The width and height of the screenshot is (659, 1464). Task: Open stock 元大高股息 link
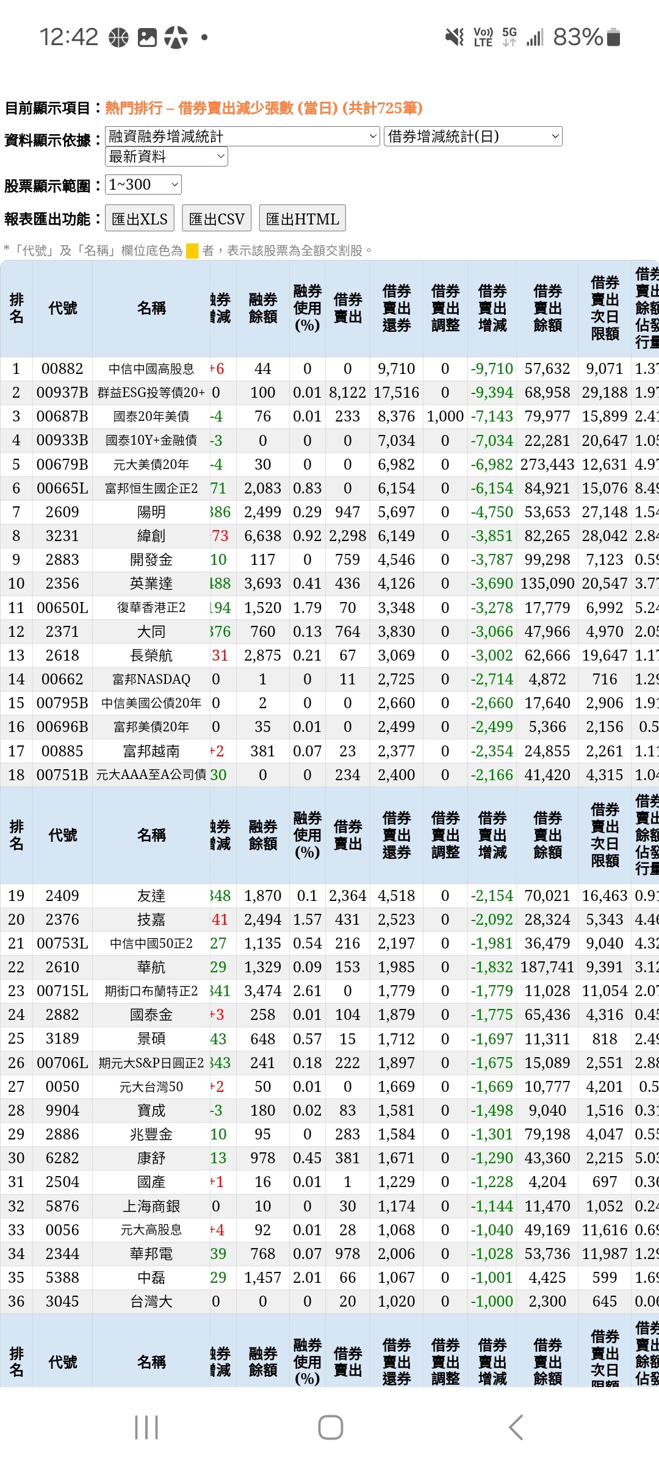[151, 1230]
